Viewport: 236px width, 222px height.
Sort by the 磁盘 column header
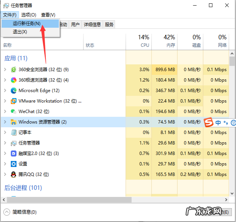(190, 42)
